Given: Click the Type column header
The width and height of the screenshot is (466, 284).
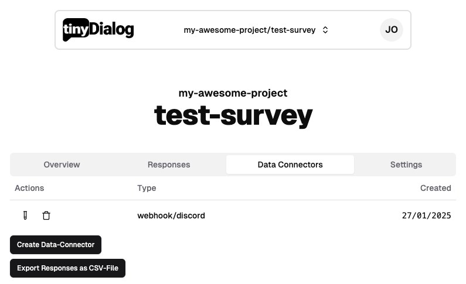Looking at the screenshot, I should pos(147,188).
